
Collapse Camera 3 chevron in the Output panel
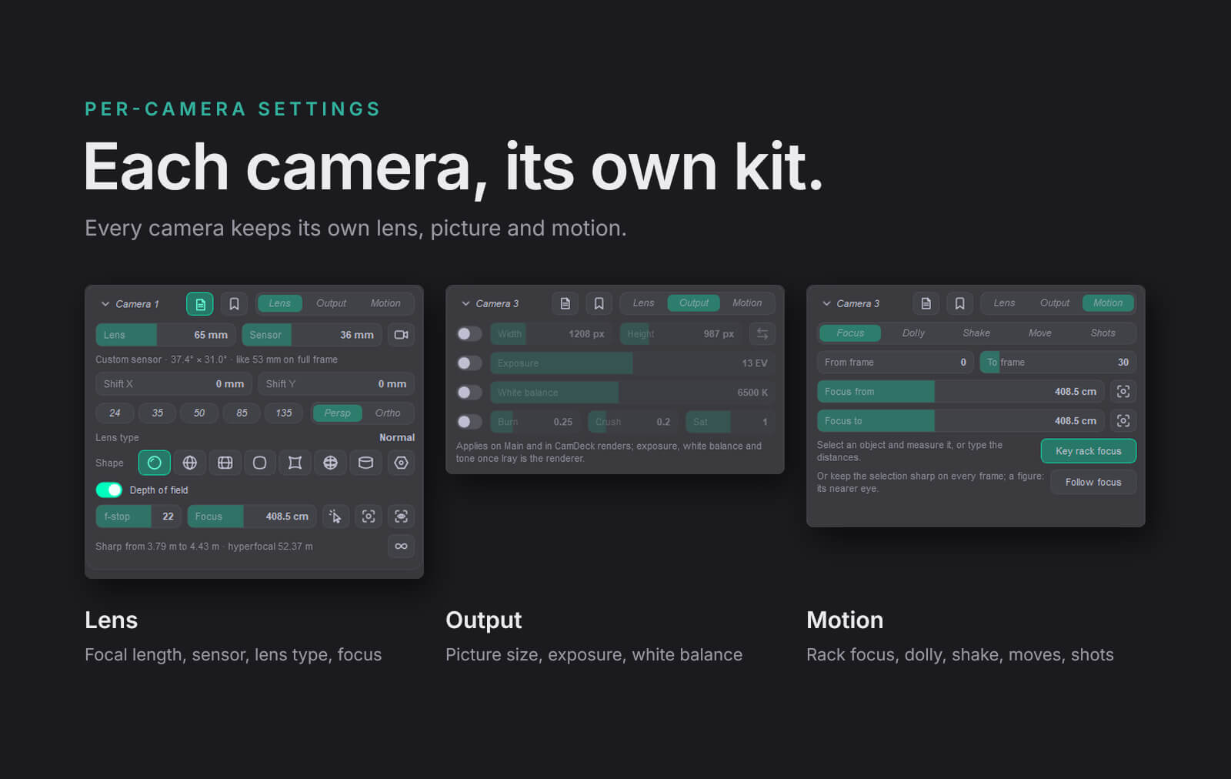465,303
